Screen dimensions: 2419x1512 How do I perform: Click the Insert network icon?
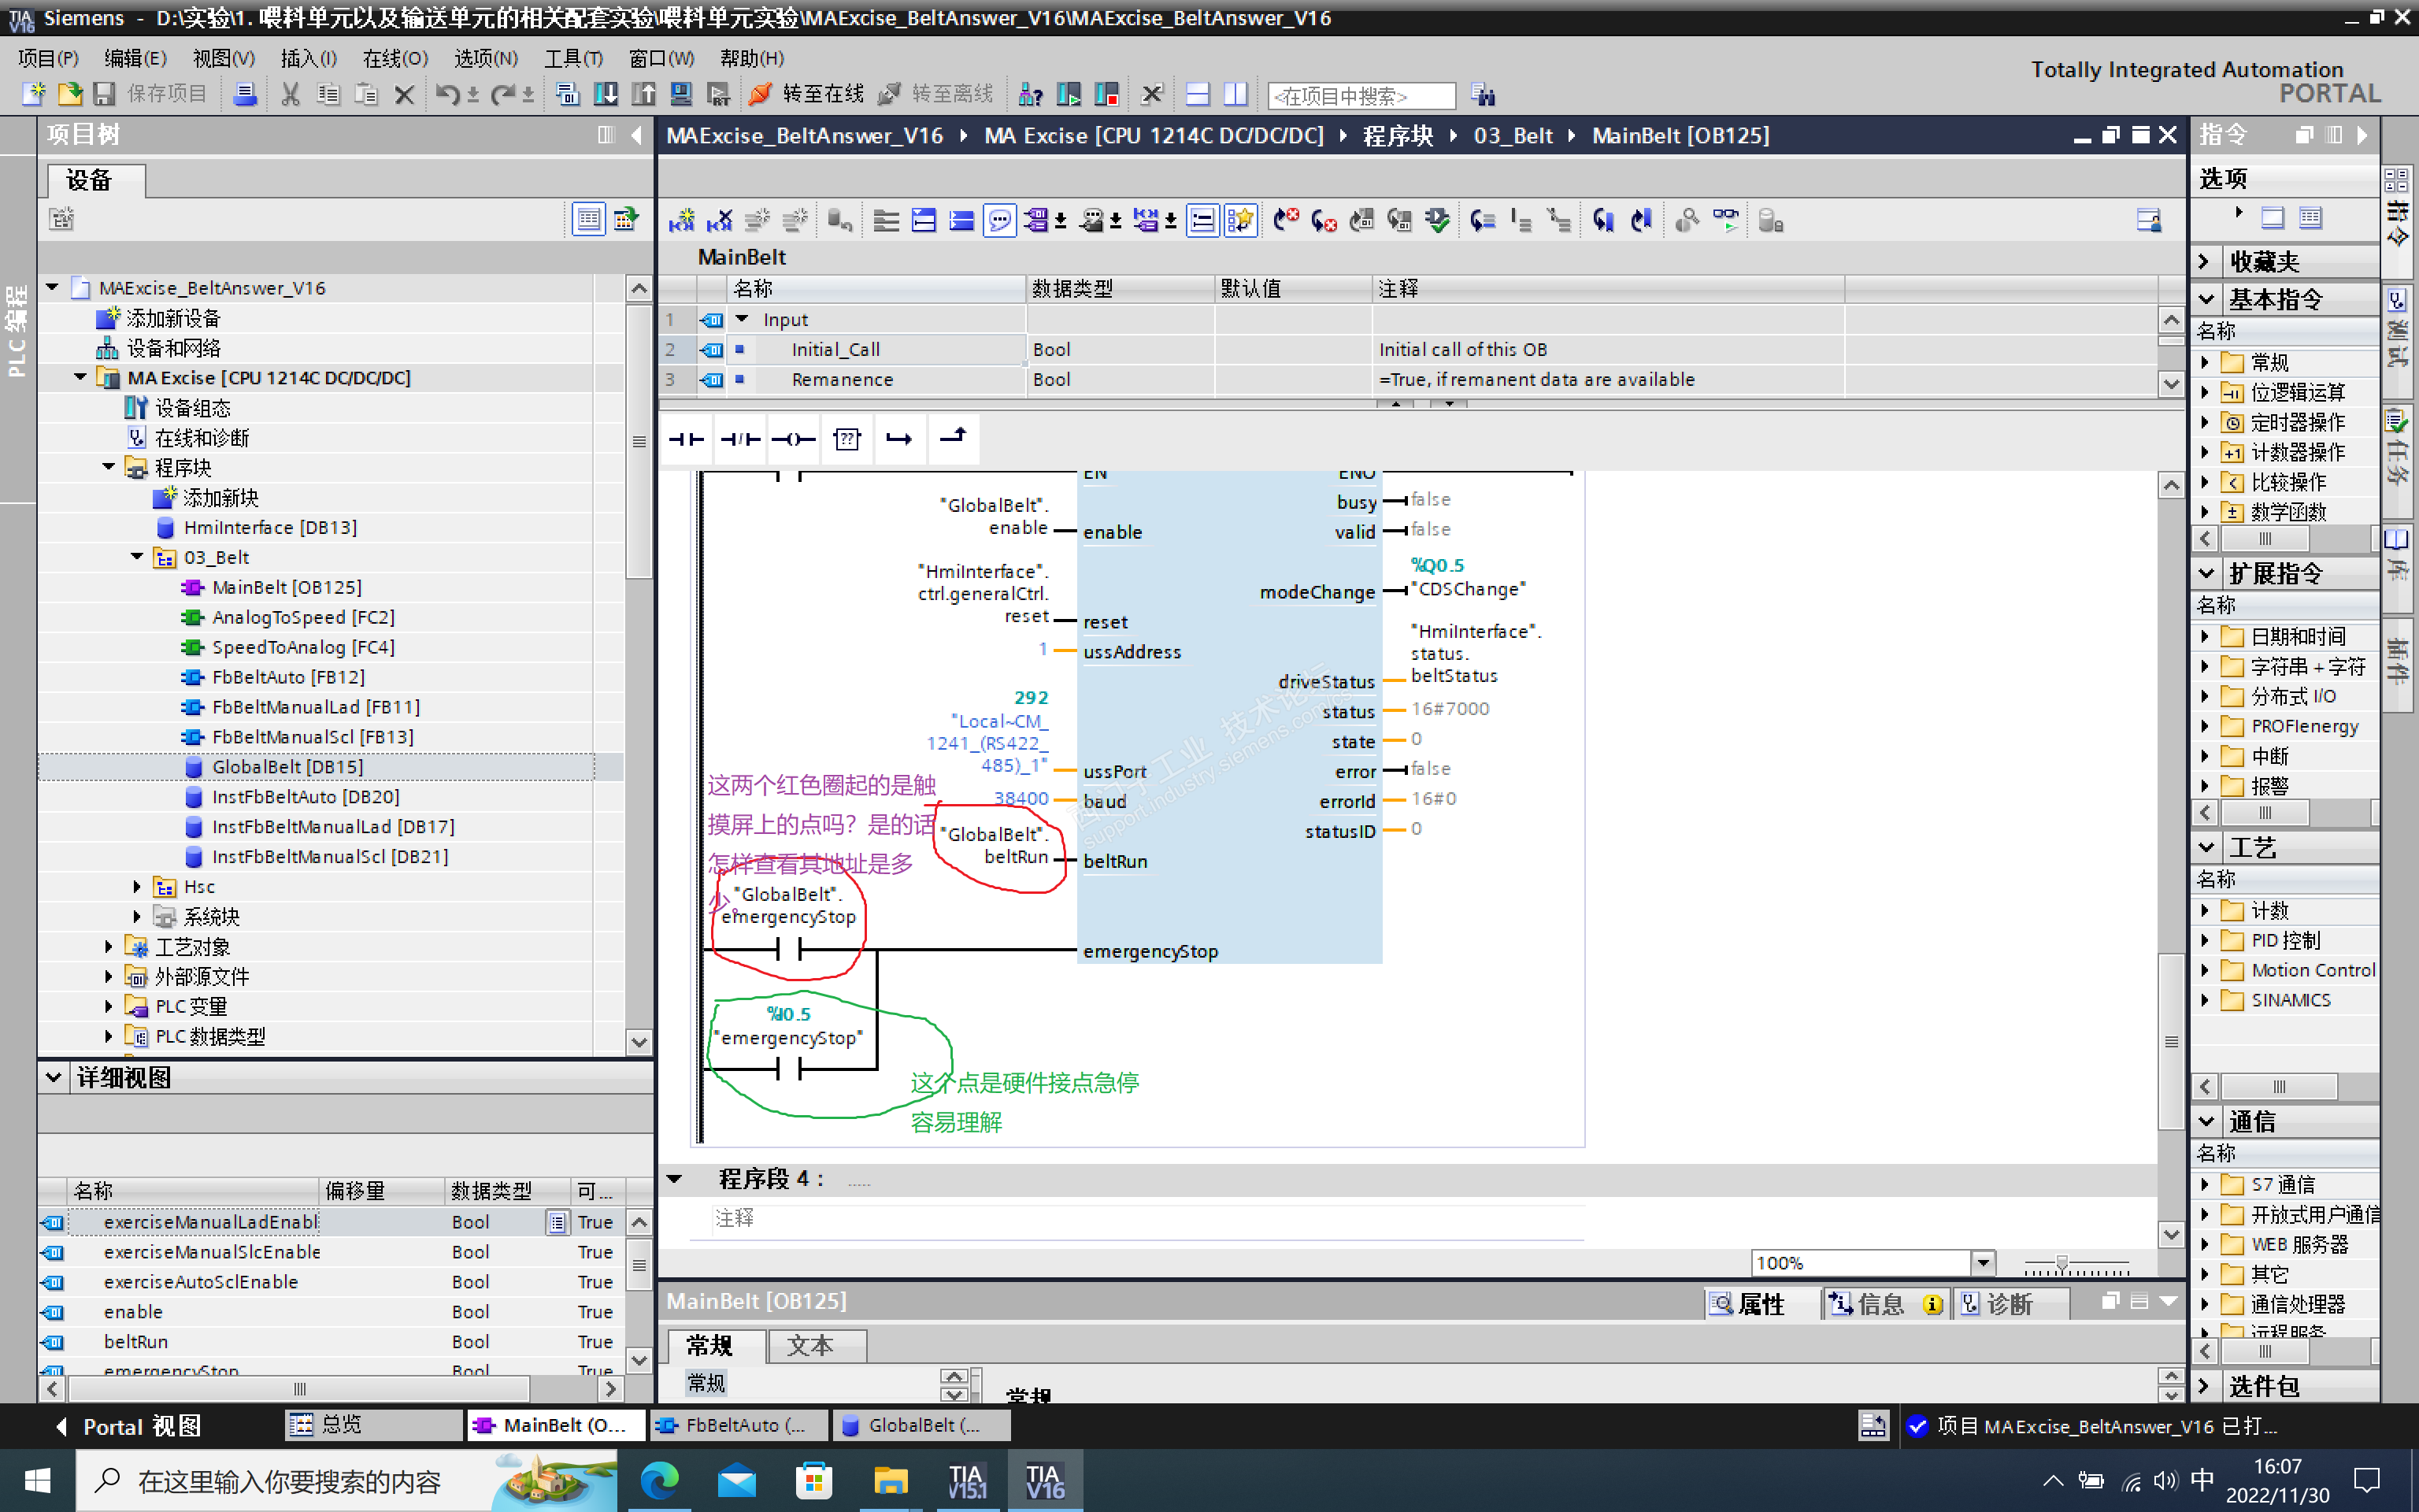pos(682,220)
